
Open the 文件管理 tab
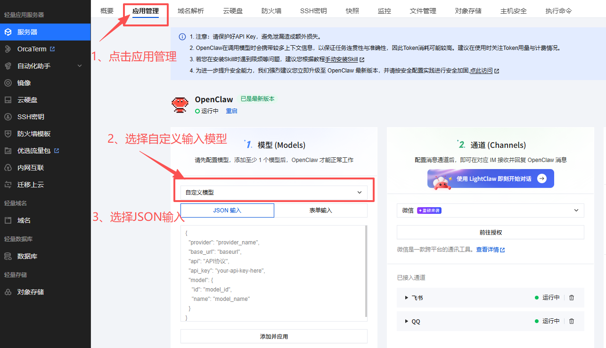coord(423,11)
